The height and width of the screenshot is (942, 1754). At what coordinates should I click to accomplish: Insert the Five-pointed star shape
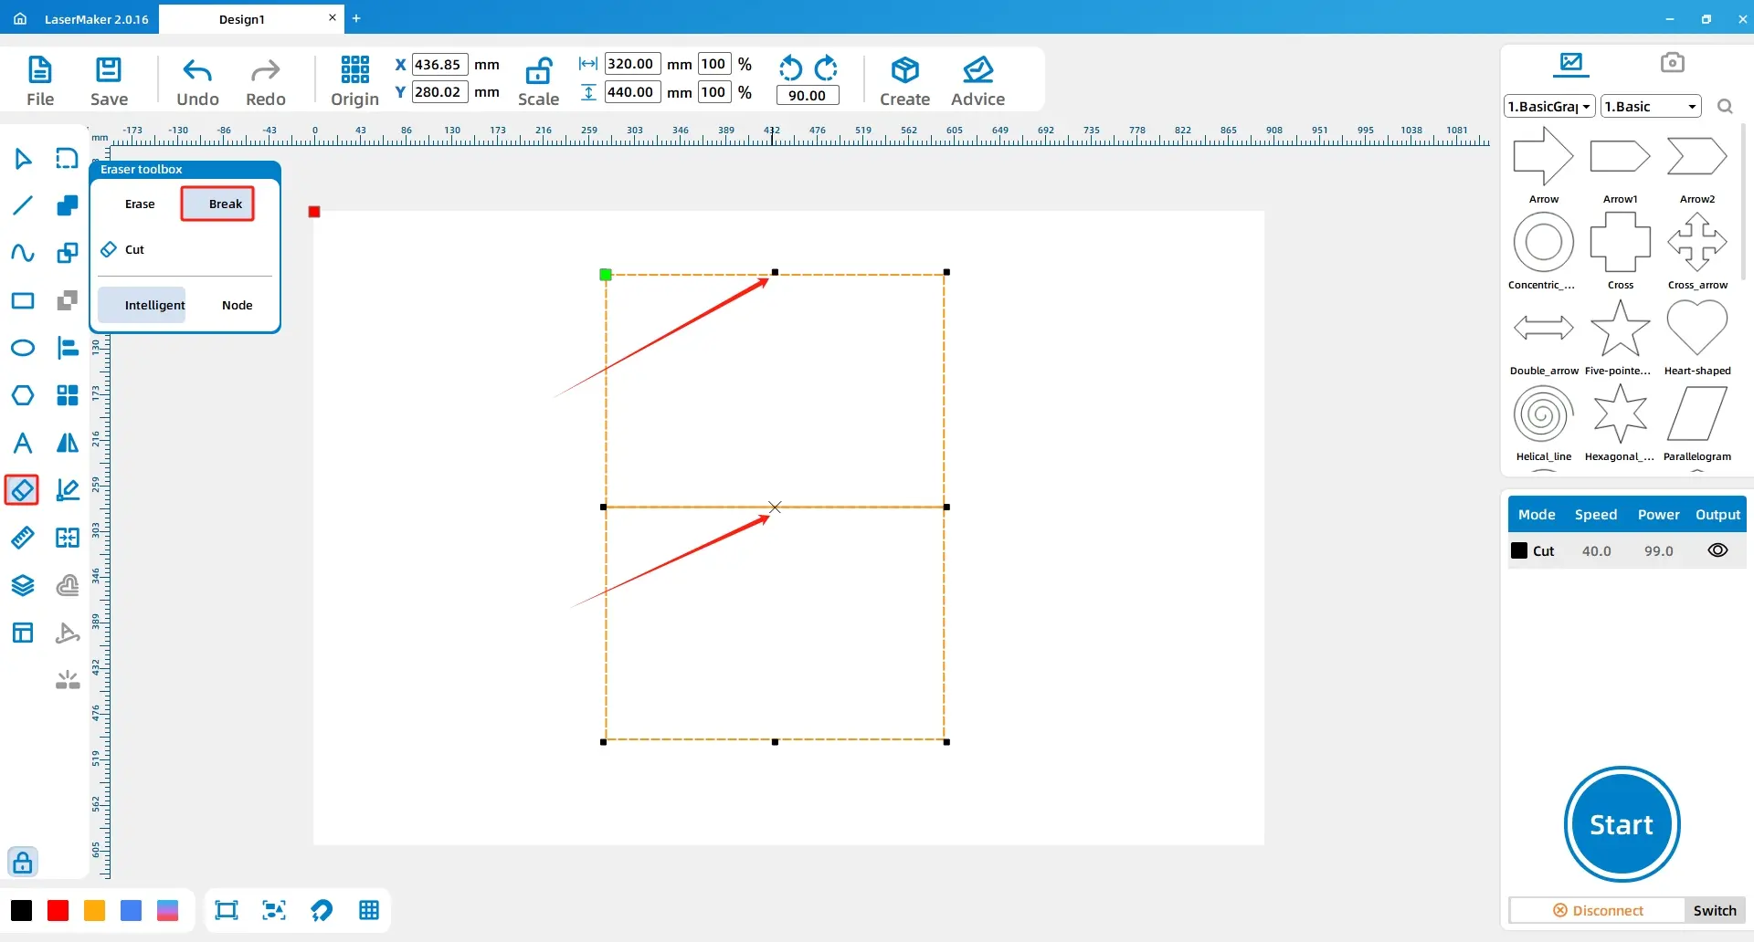[1620, 329]
